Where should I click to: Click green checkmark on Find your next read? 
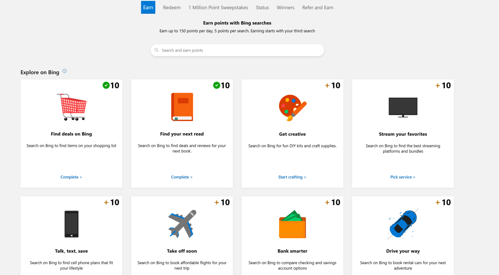217,85
